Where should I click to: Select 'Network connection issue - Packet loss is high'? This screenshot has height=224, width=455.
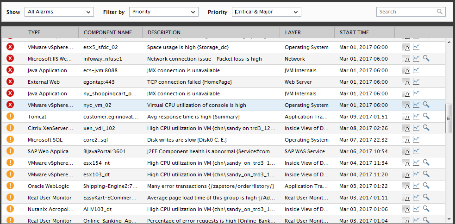coord(205,59)
